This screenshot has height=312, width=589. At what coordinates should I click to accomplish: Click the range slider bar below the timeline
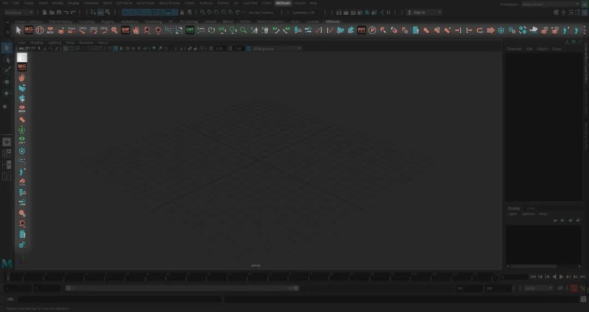tap(182, 289)
